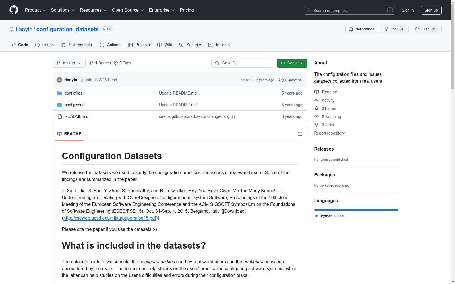The height and width of the screenshot is (284, 455).
Task: Open the configuration_datasets repository link
Action: point(67,29)
